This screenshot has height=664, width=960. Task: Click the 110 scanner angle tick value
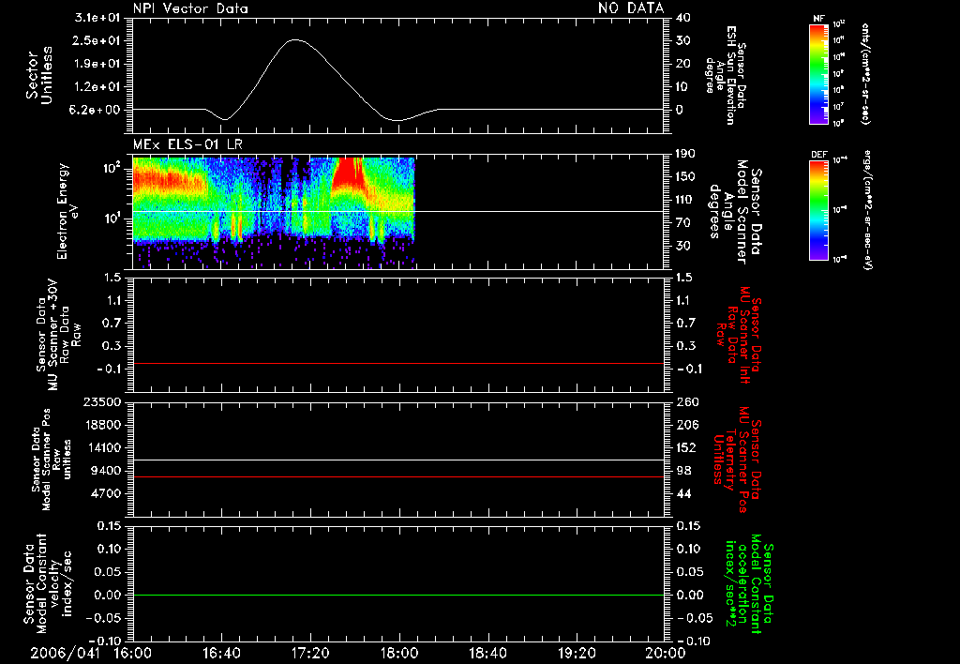click(685, 200)
